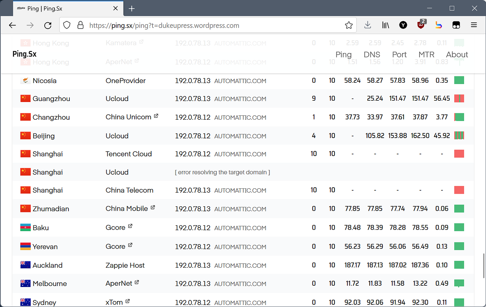Screen dimensions: 486x307
Task: Click the 56.45 value in Guangzhou row
Action: [x=442, y=99]
